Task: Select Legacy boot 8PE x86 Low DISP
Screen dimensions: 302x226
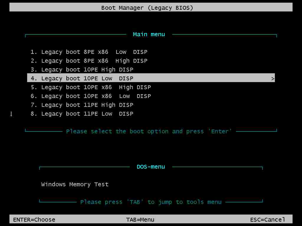Action: tap(89, 52)
